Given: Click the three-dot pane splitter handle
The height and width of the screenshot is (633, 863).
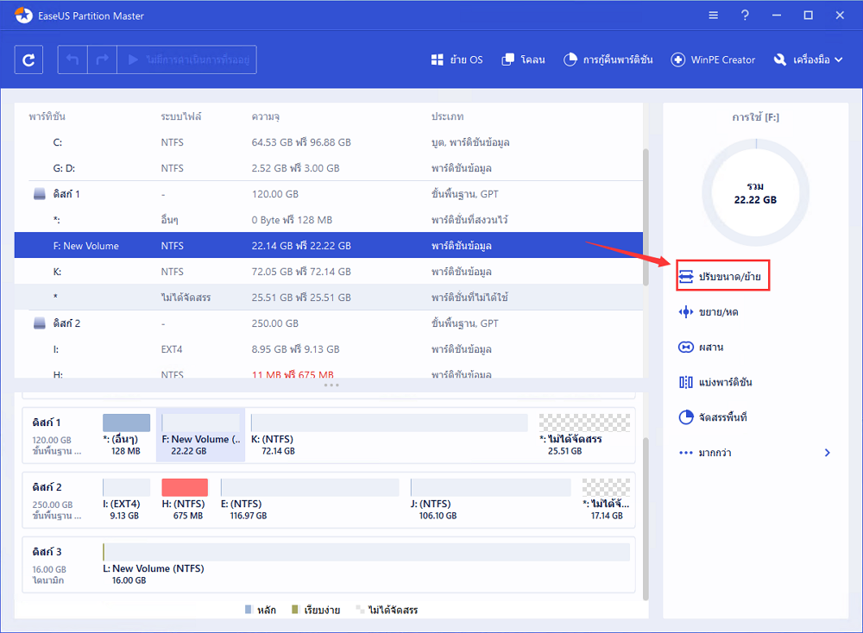Looking at the screenshot, I should click(331, 385).
